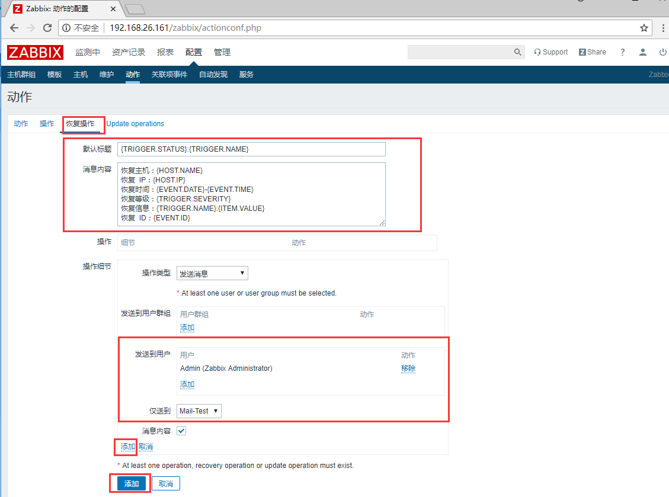Bookmark the page with the star icon
Screen dimensions: 669x497
coord(644,27)
